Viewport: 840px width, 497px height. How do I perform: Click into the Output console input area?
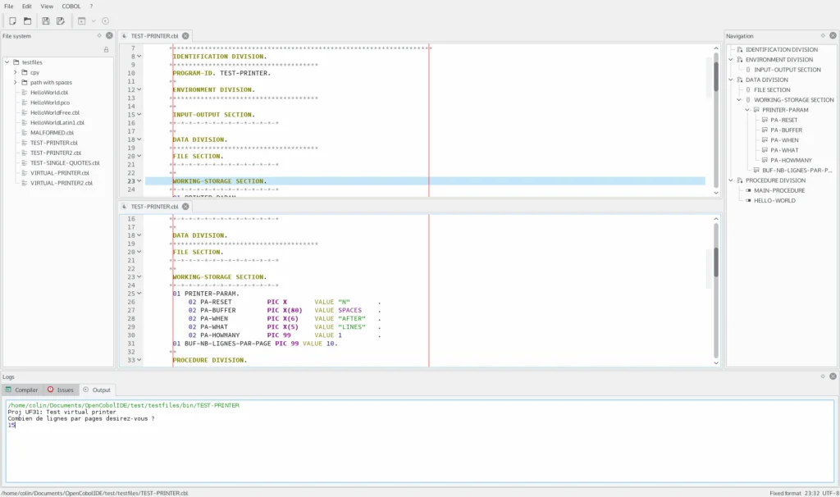tap(420, 441)
